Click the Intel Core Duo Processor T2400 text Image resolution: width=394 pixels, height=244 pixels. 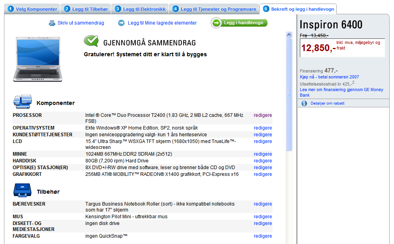tap(164, 118)
